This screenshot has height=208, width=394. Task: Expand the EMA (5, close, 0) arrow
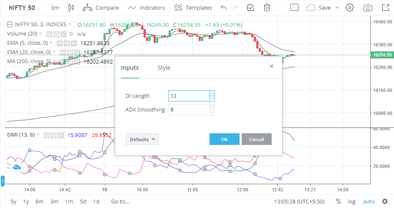click(x=51, y=43)
